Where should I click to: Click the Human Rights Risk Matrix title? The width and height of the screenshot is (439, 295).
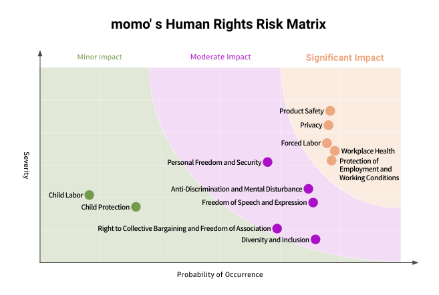(219, 25)
